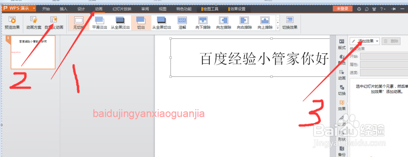The width and height of the screenshot is (408, 157).
Task: Expand the transition gallery more arrow
Action: (277, 28)
